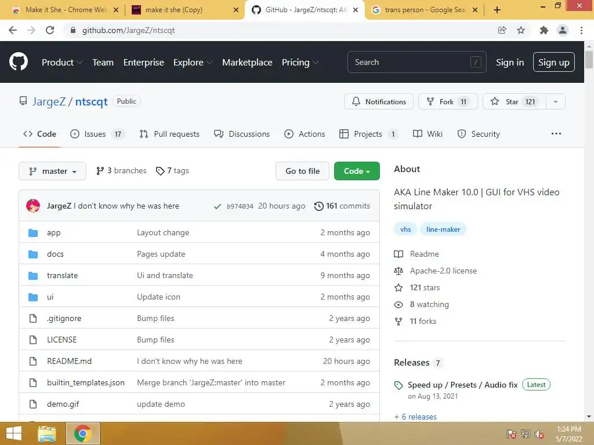Click the line-maker topic tag
The height and width of the screenshot is (445, 594).
[x=443, y=229]
